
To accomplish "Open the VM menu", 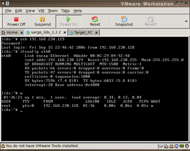I will coord(41,11).
